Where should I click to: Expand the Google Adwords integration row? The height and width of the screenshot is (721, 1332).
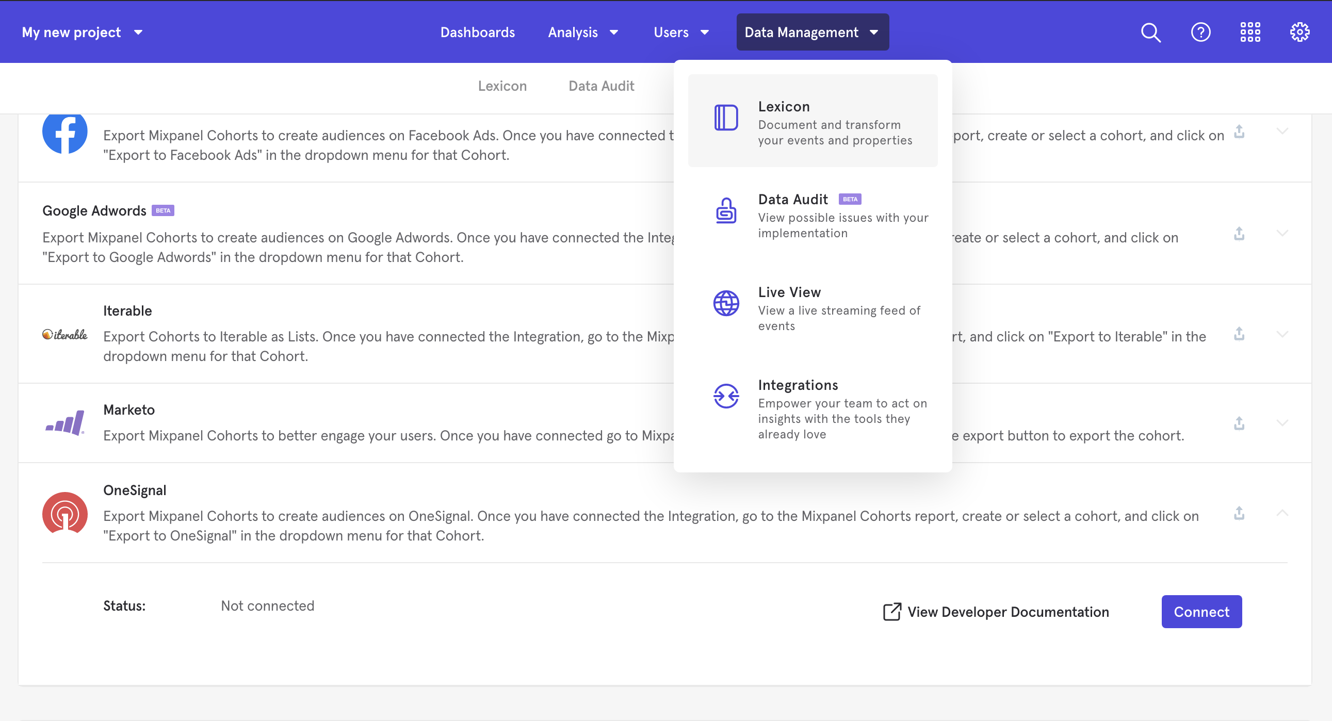click(1282, 233)
